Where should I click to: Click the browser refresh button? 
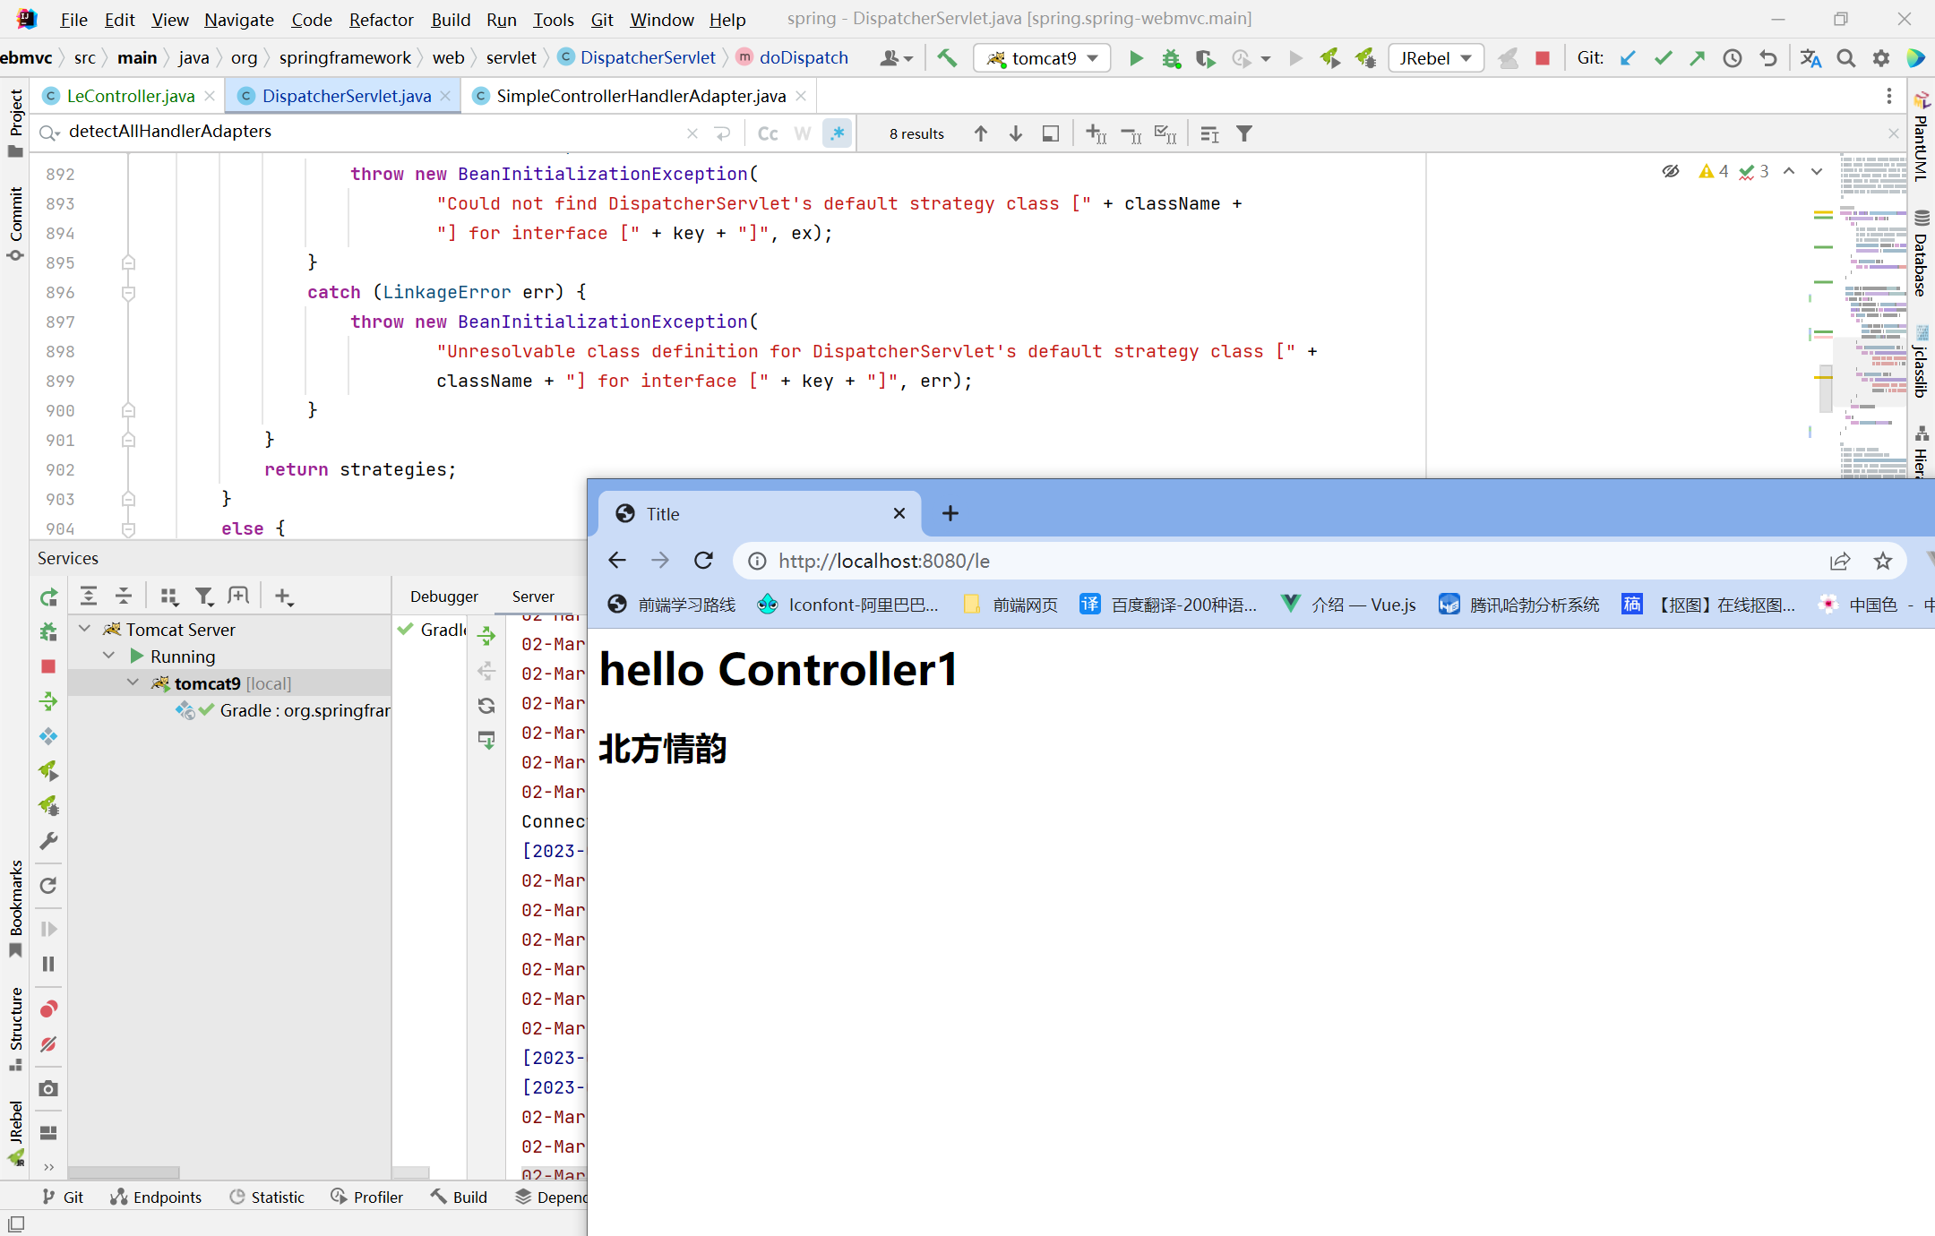[x=705, y=561]
